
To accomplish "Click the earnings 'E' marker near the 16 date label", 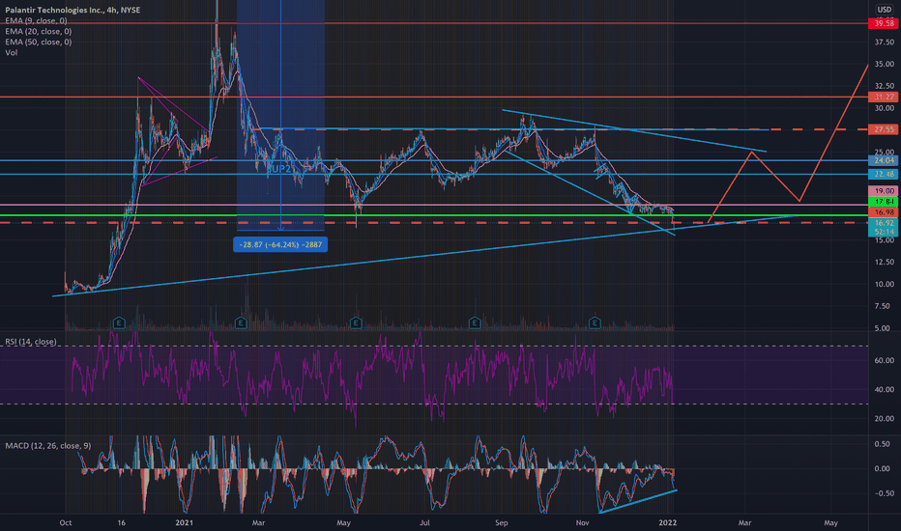I will [119, 322].
